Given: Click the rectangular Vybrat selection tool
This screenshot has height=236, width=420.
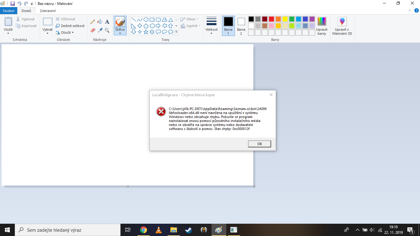Looking at the screenshot, I should pos(47,22).
